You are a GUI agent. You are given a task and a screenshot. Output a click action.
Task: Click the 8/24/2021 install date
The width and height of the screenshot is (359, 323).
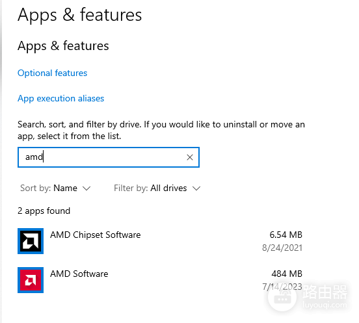pyautogui.click(x=282, y=248)
